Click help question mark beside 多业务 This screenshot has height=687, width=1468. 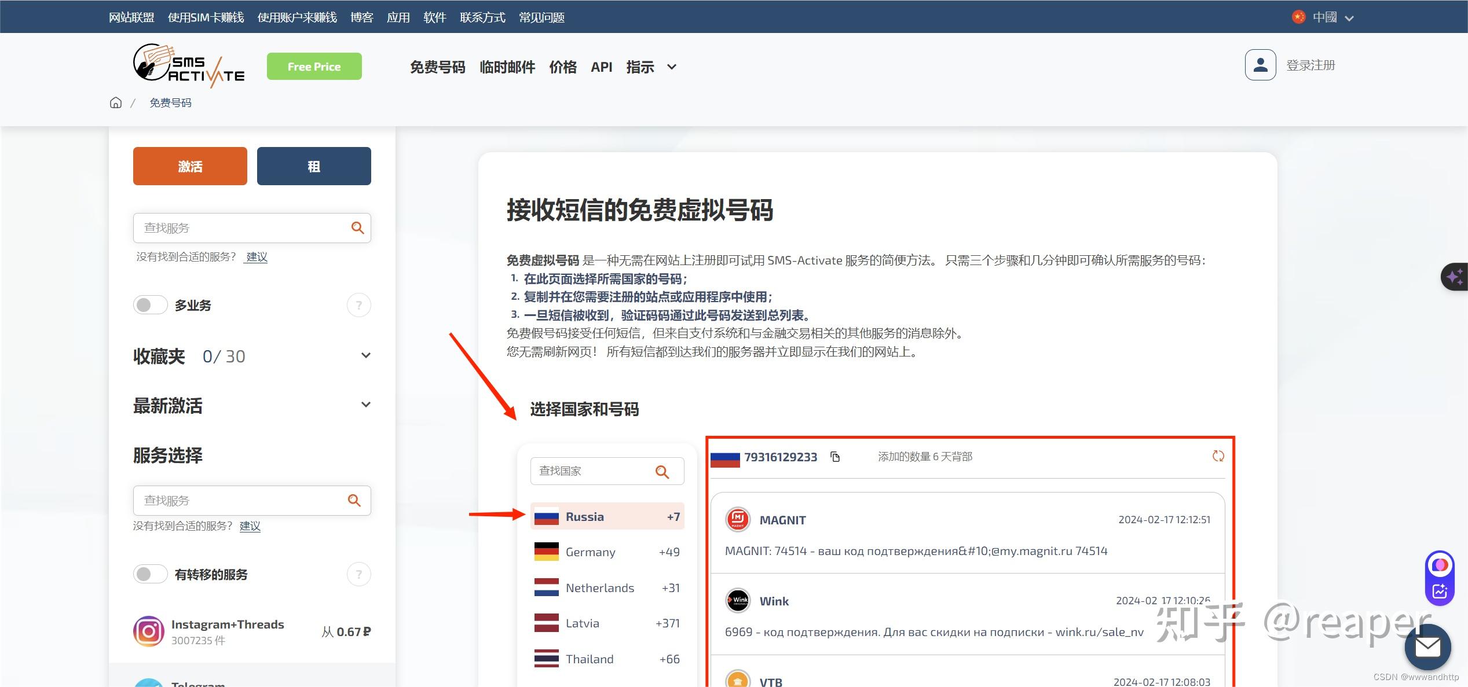pos(358,305)
